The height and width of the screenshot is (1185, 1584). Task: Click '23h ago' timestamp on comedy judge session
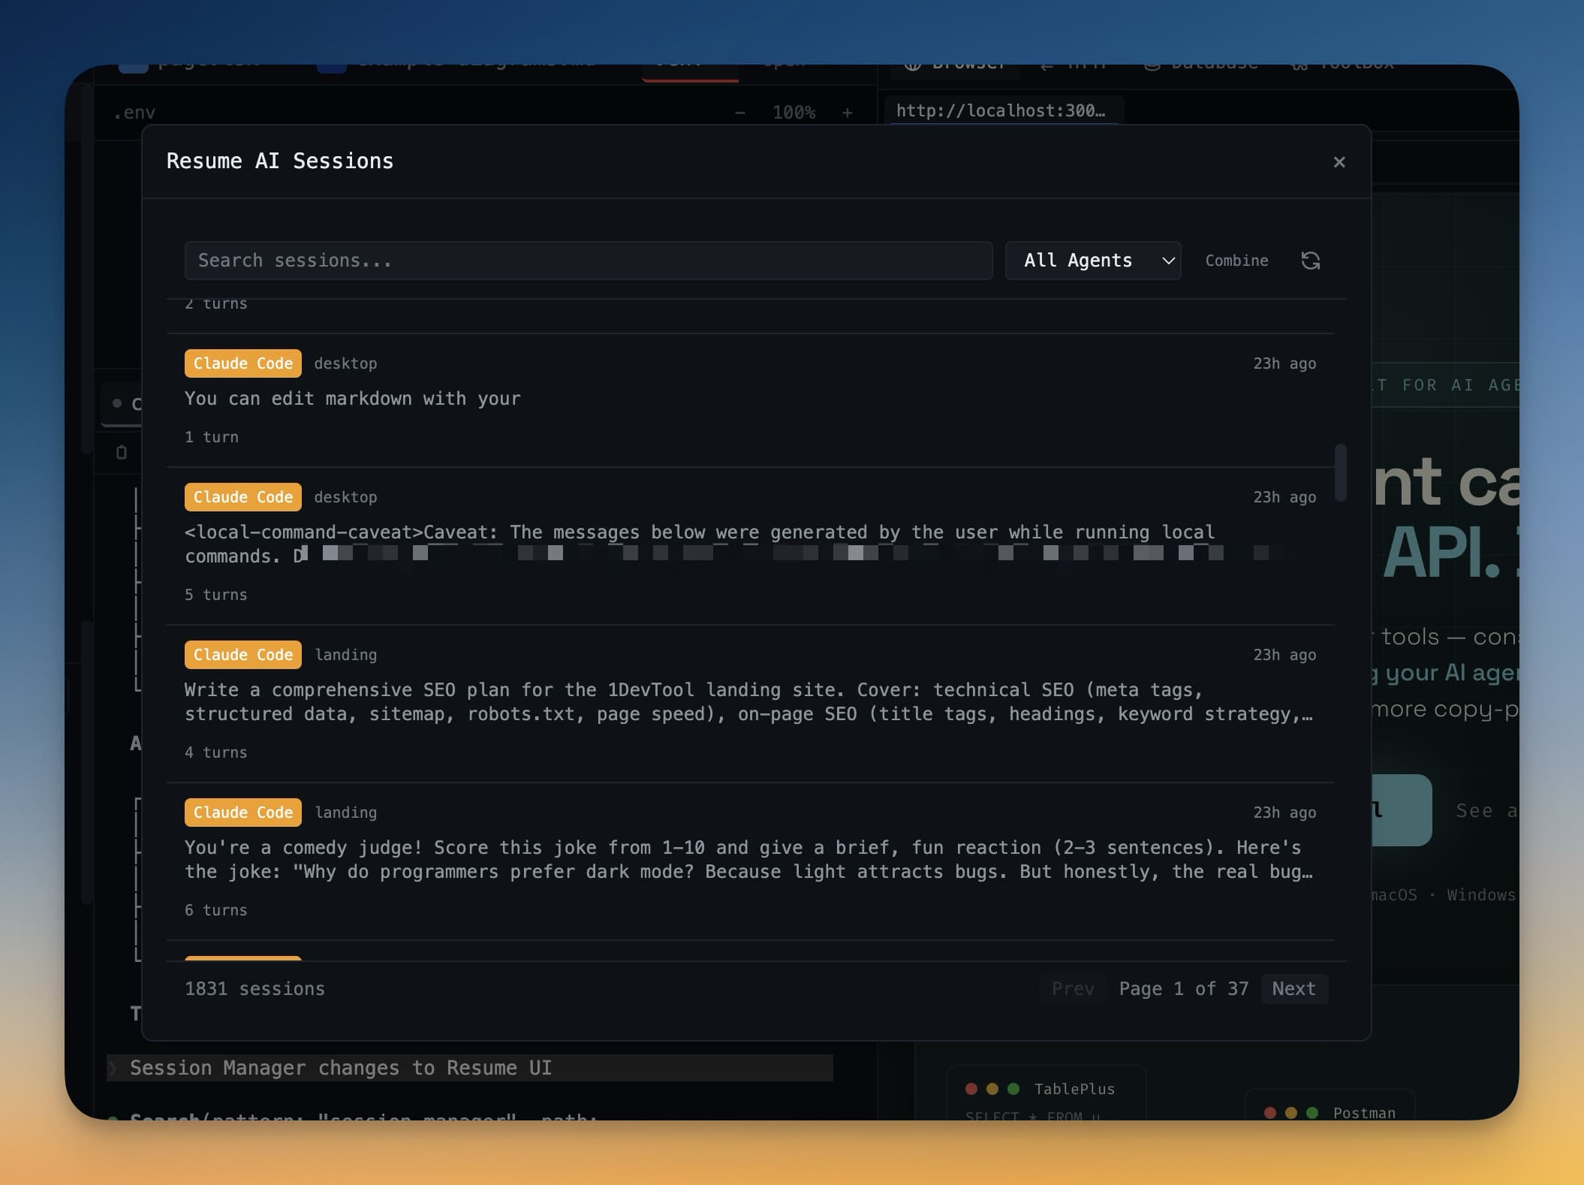click(1284, 813)
